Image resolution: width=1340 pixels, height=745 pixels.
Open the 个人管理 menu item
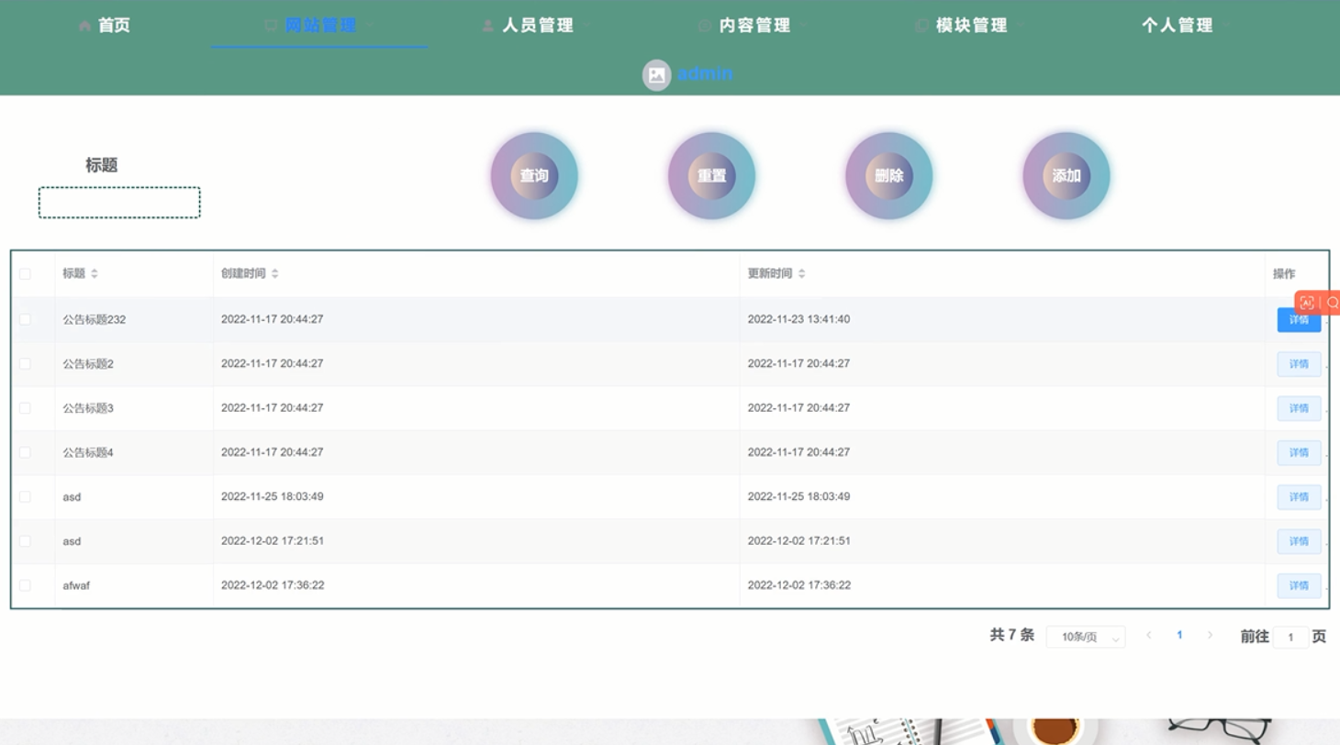point(1177,26)
